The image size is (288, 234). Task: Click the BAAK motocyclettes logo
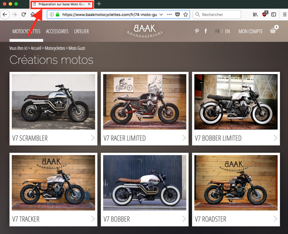coord(145,30)
